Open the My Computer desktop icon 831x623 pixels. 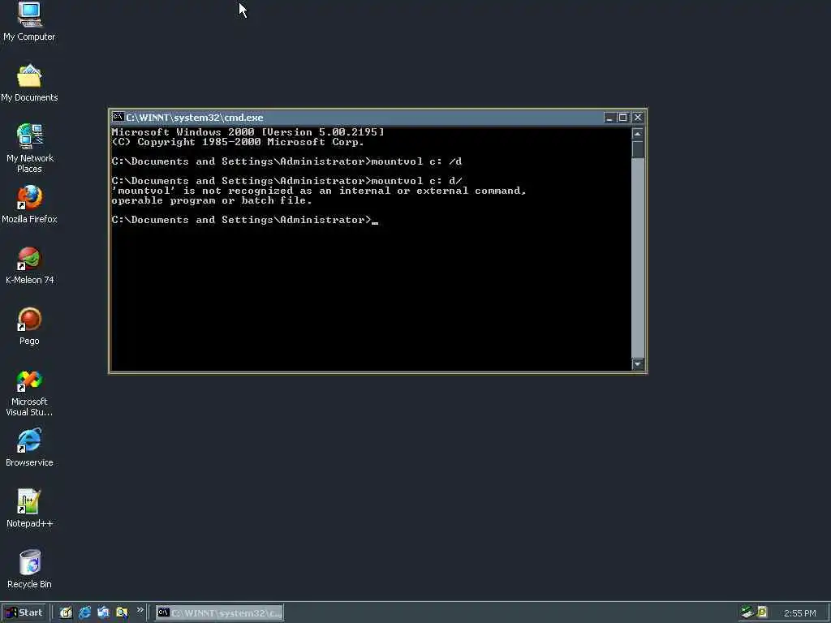point(29,21)
